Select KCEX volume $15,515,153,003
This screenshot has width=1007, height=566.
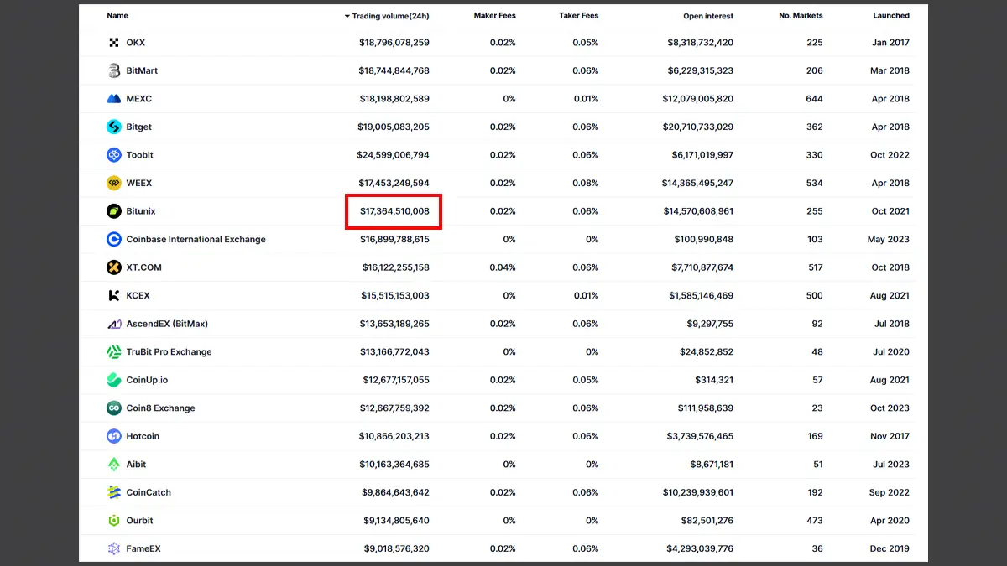coord(395,295)
